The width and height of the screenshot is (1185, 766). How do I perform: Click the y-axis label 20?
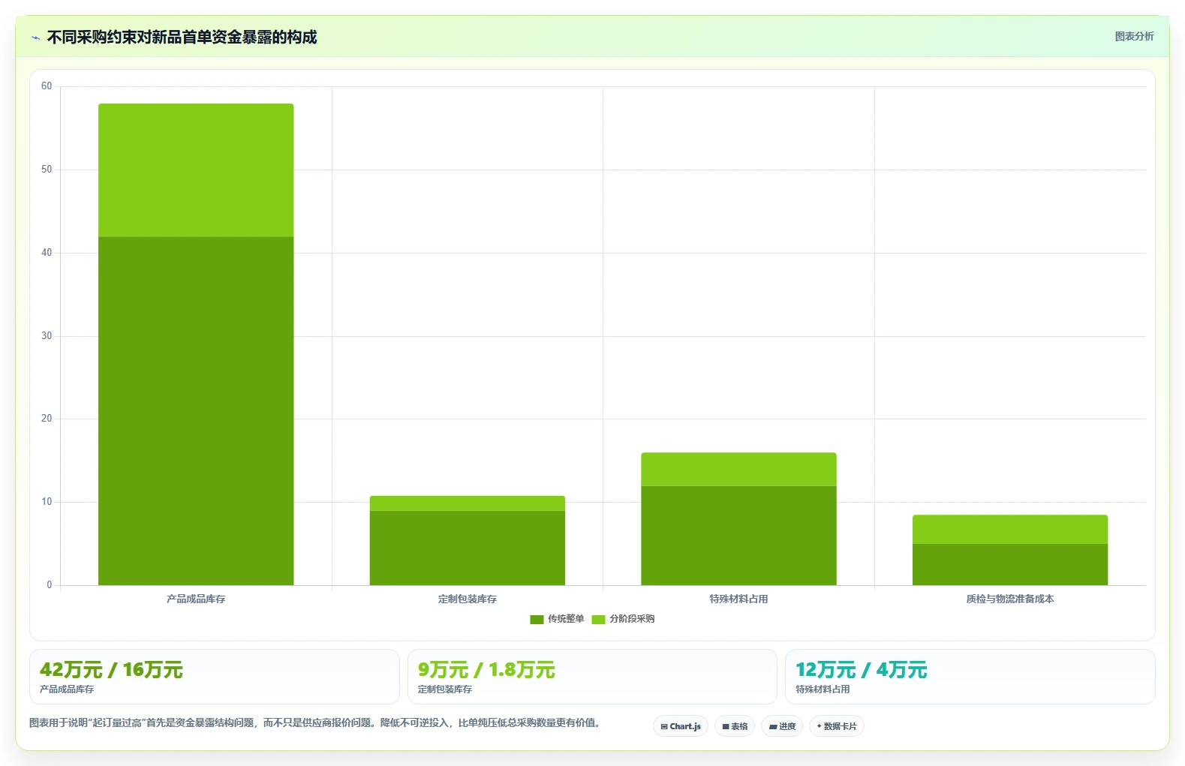pyautogui.click(x=47, y=419)
